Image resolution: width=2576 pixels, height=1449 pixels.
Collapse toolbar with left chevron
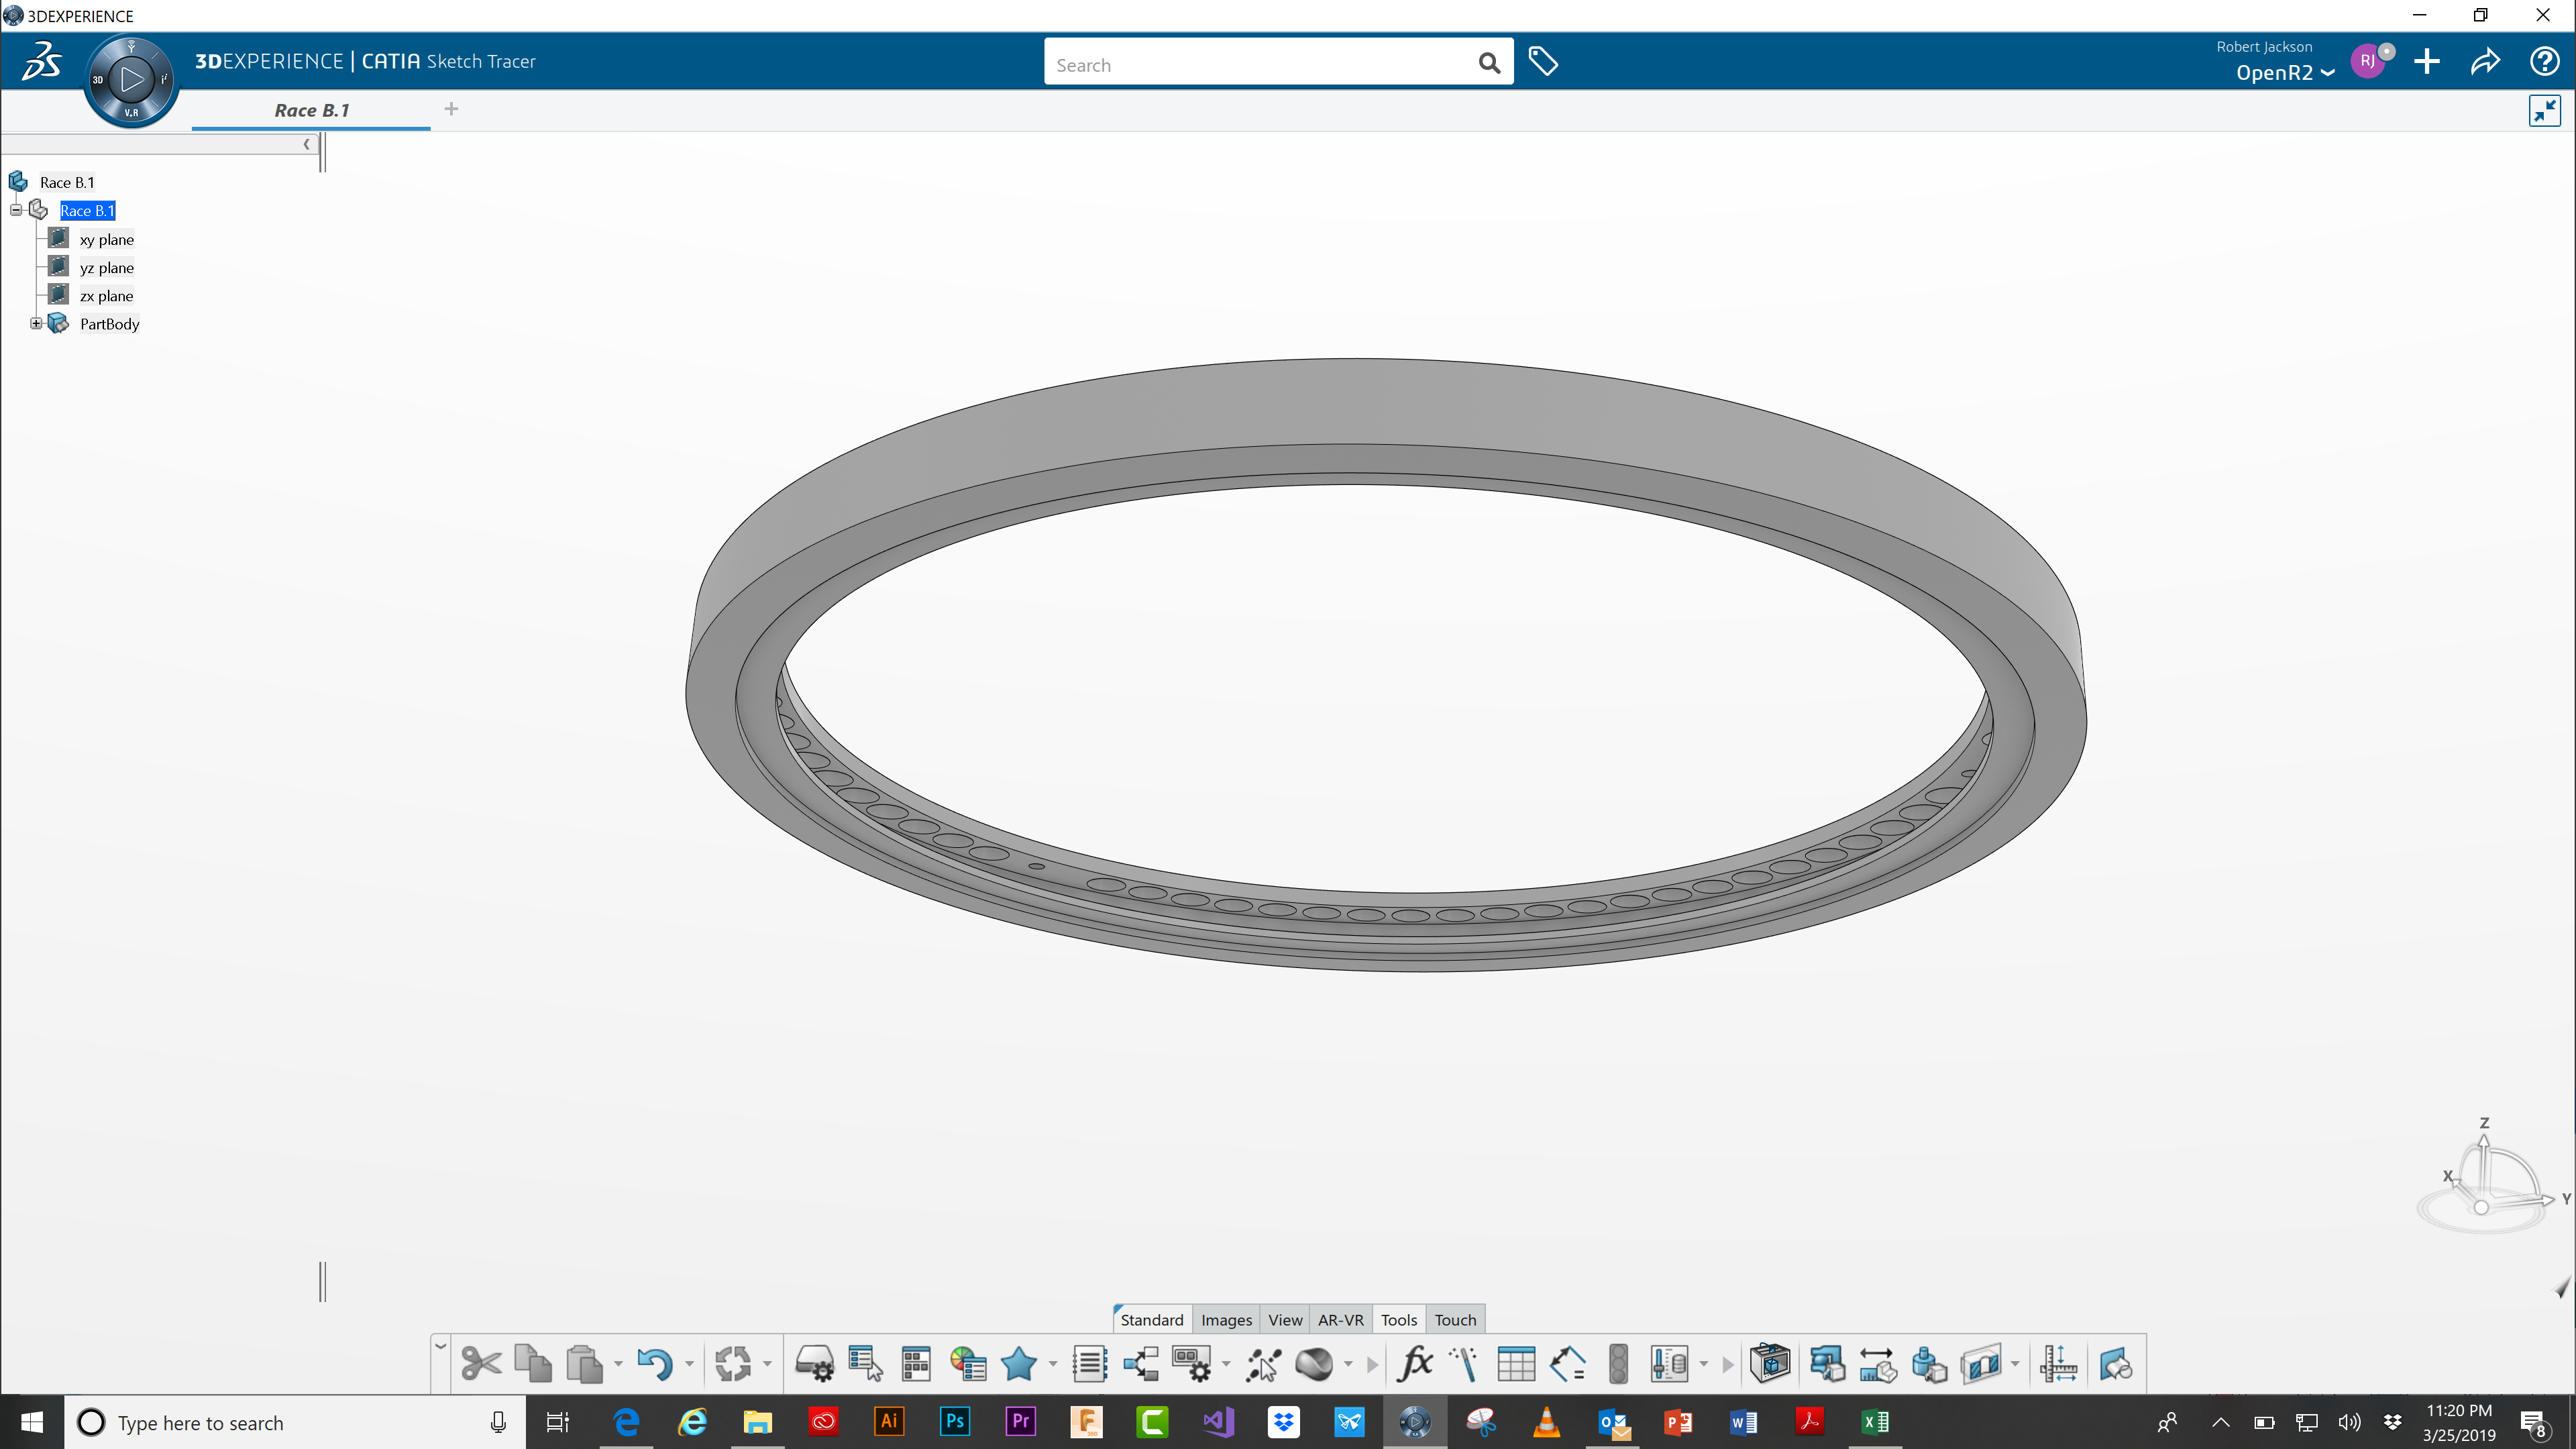point(440,1347)
